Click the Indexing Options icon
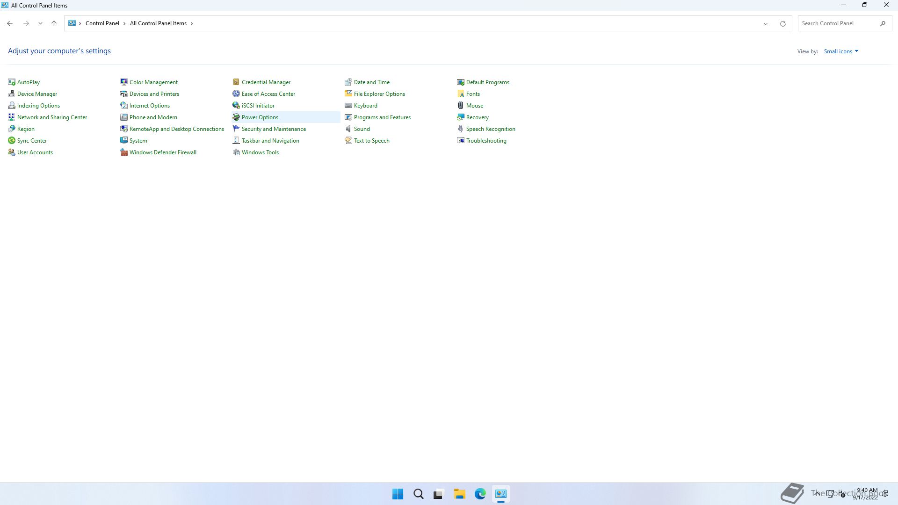The image size is (898, 505). tap(12, 106)
